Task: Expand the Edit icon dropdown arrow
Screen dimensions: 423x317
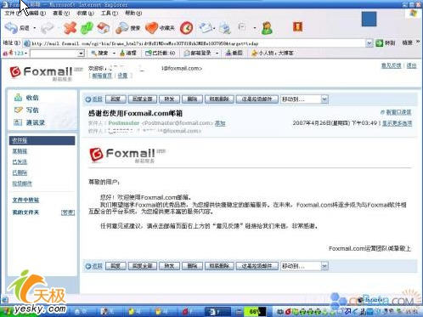Action: click(x=255, y=28)
